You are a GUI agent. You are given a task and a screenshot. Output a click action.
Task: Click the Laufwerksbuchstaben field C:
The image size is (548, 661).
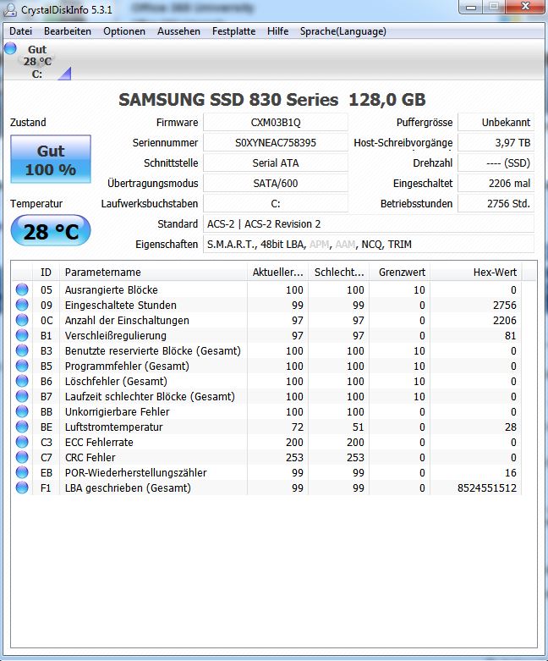click(276, 204)
